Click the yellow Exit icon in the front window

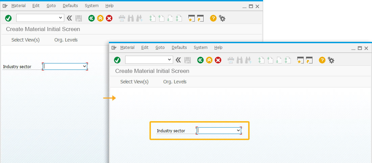[209, 60]
